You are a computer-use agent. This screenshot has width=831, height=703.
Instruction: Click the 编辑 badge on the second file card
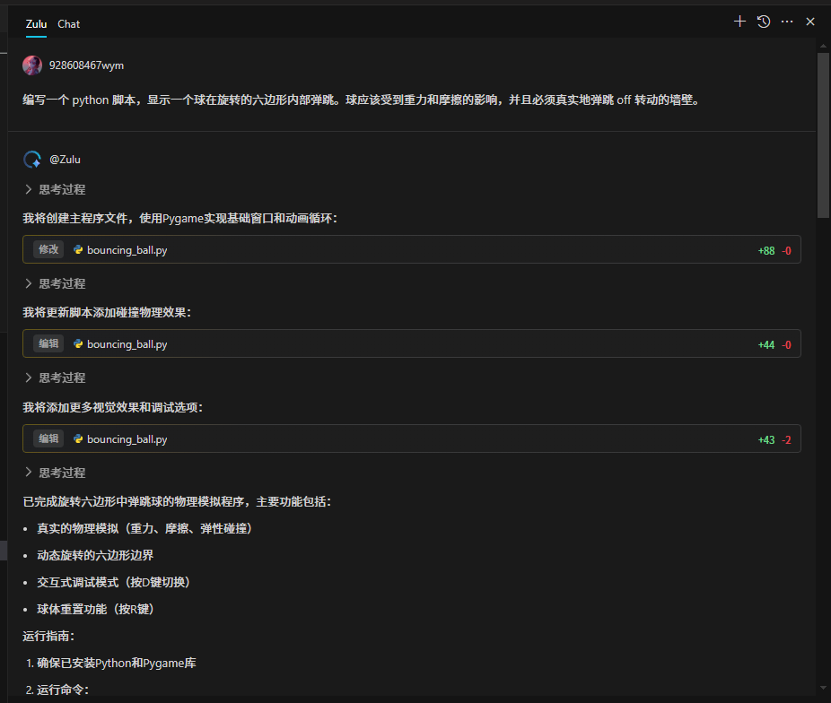(47, 343)
